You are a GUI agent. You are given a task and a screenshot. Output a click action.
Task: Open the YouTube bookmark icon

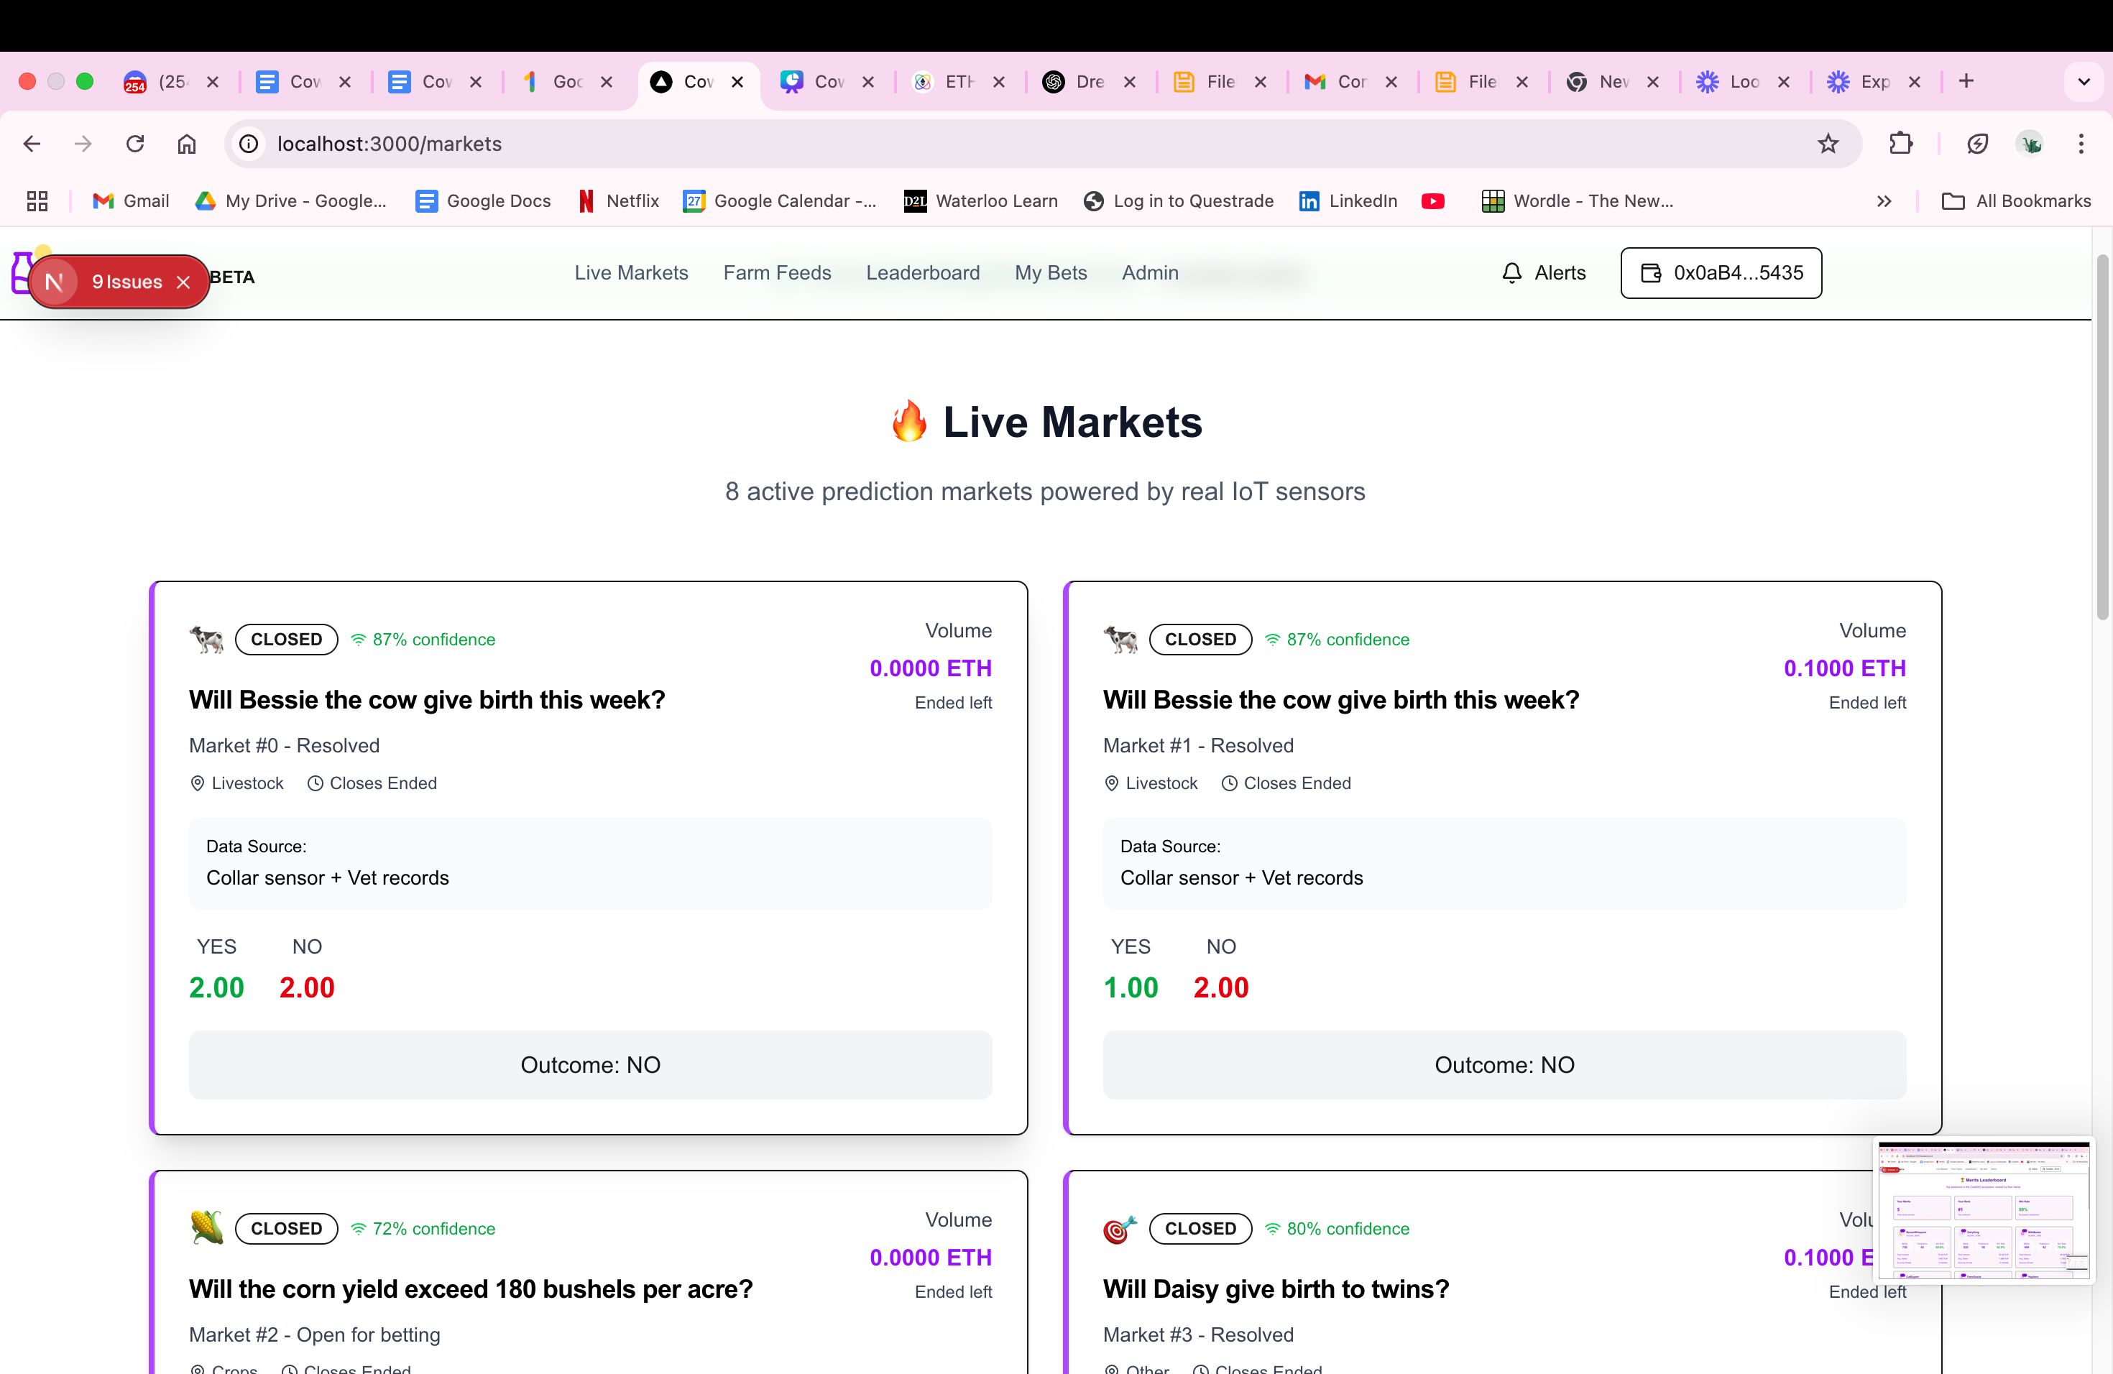[x=1432, y=201]
